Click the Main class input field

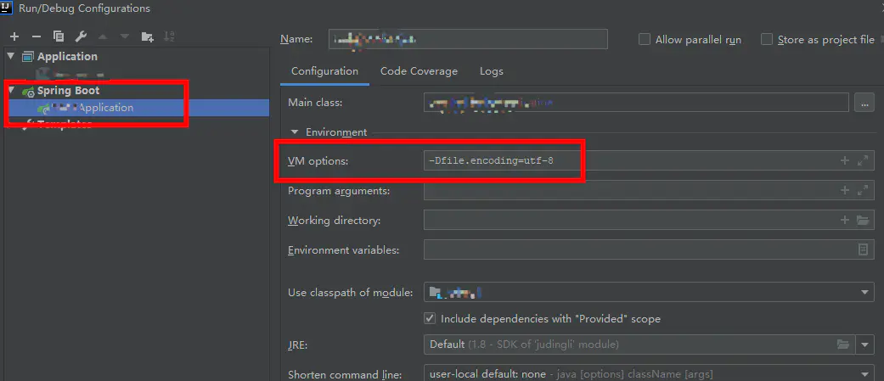[637, 103]
